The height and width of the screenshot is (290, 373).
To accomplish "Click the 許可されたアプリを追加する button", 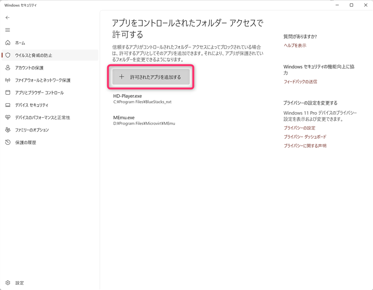I will (x=151, y=77).
